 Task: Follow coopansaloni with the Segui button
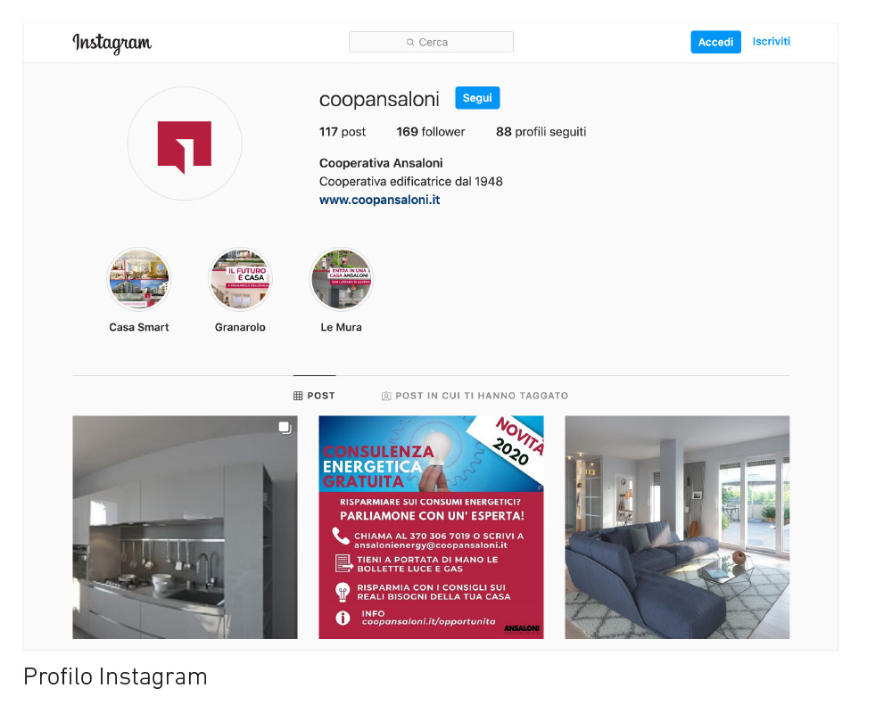point(477,98)
